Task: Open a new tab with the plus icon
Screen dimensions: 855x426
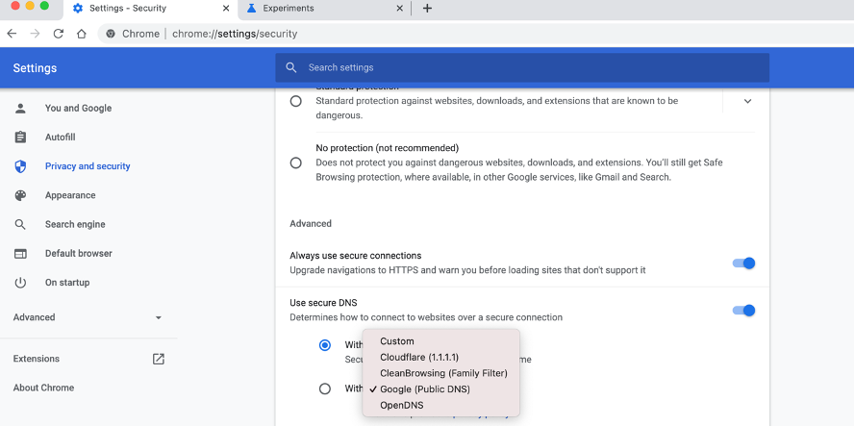Action: pyautogui.click(x=427, y=9)
